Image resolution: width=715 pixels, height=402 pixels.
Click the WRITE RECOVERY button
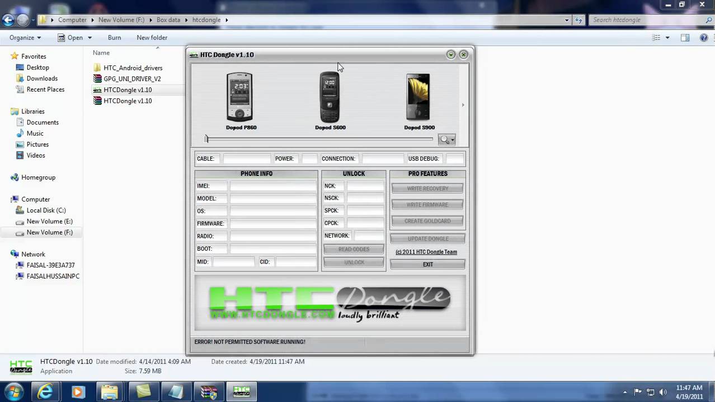point(427,189)
